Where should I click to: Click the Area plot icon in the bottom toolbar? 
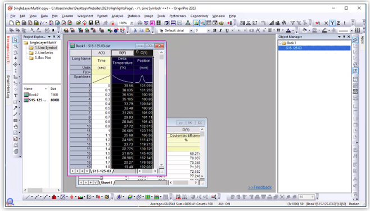[x=80, y=197]
